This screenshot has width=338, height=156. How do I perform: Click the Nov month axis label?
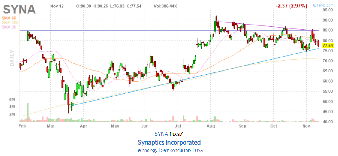pyautogui.click(x=306, y=126)
